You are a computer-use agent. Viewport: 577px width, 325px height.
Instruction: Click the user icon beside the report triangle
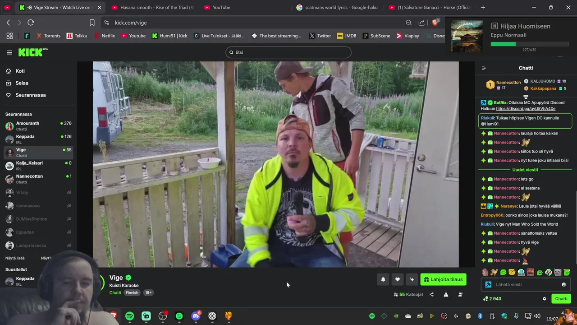point(460,294)
